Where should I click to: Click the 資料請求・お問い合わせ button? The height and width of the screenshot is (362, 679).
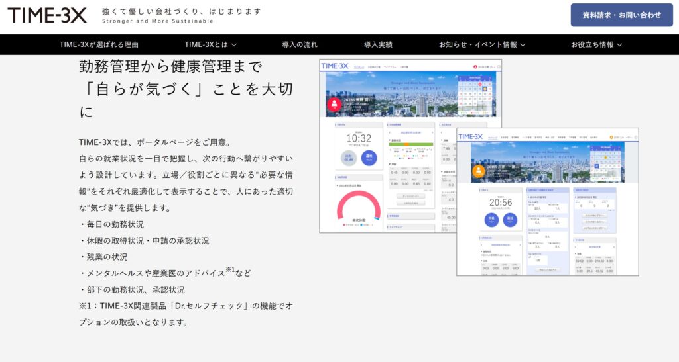point(621,15)
